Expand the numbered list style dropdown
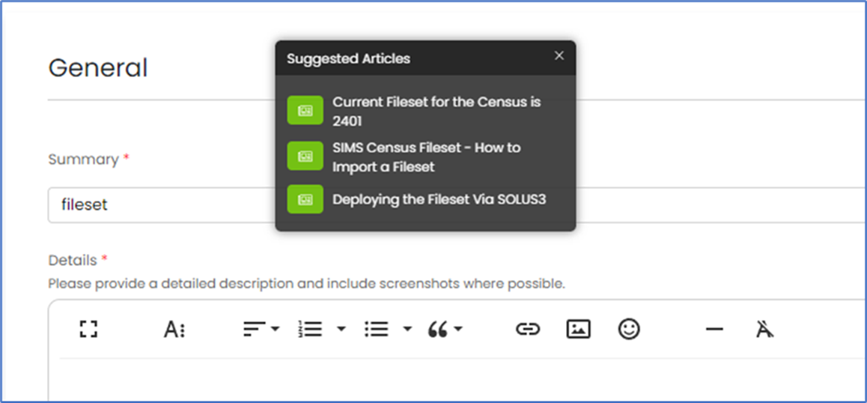The image size is (867, 403). (x=341, y=329)
